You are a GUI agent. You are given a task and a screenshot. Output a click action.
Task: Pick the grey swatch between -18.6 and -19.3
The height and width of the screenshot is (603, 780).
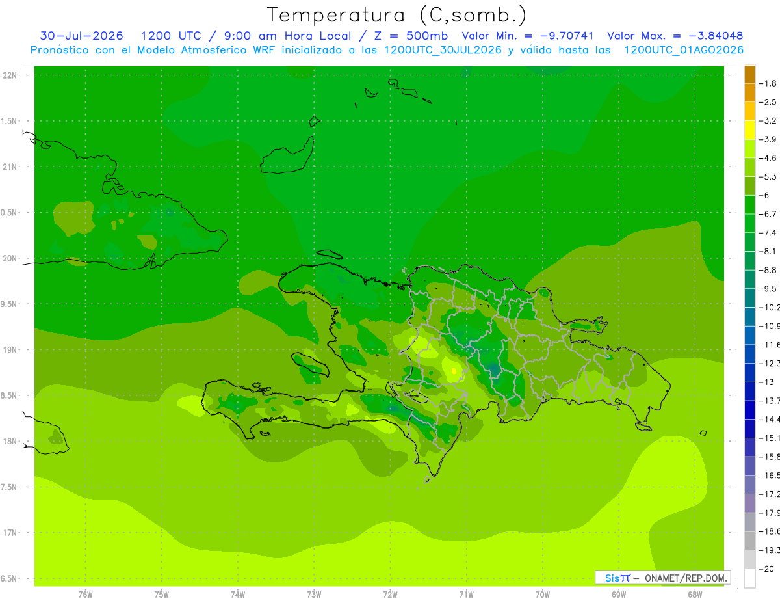tap(749, 541)
